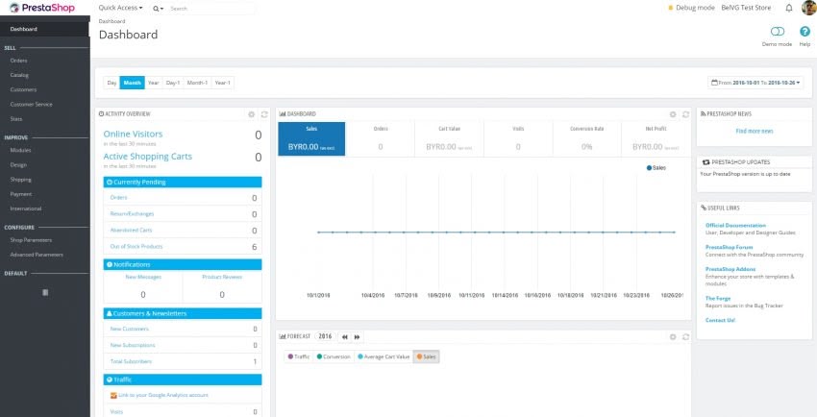Select the Year period tab
The height and width of the screenshot is (417, 817).
click(153, 83)
